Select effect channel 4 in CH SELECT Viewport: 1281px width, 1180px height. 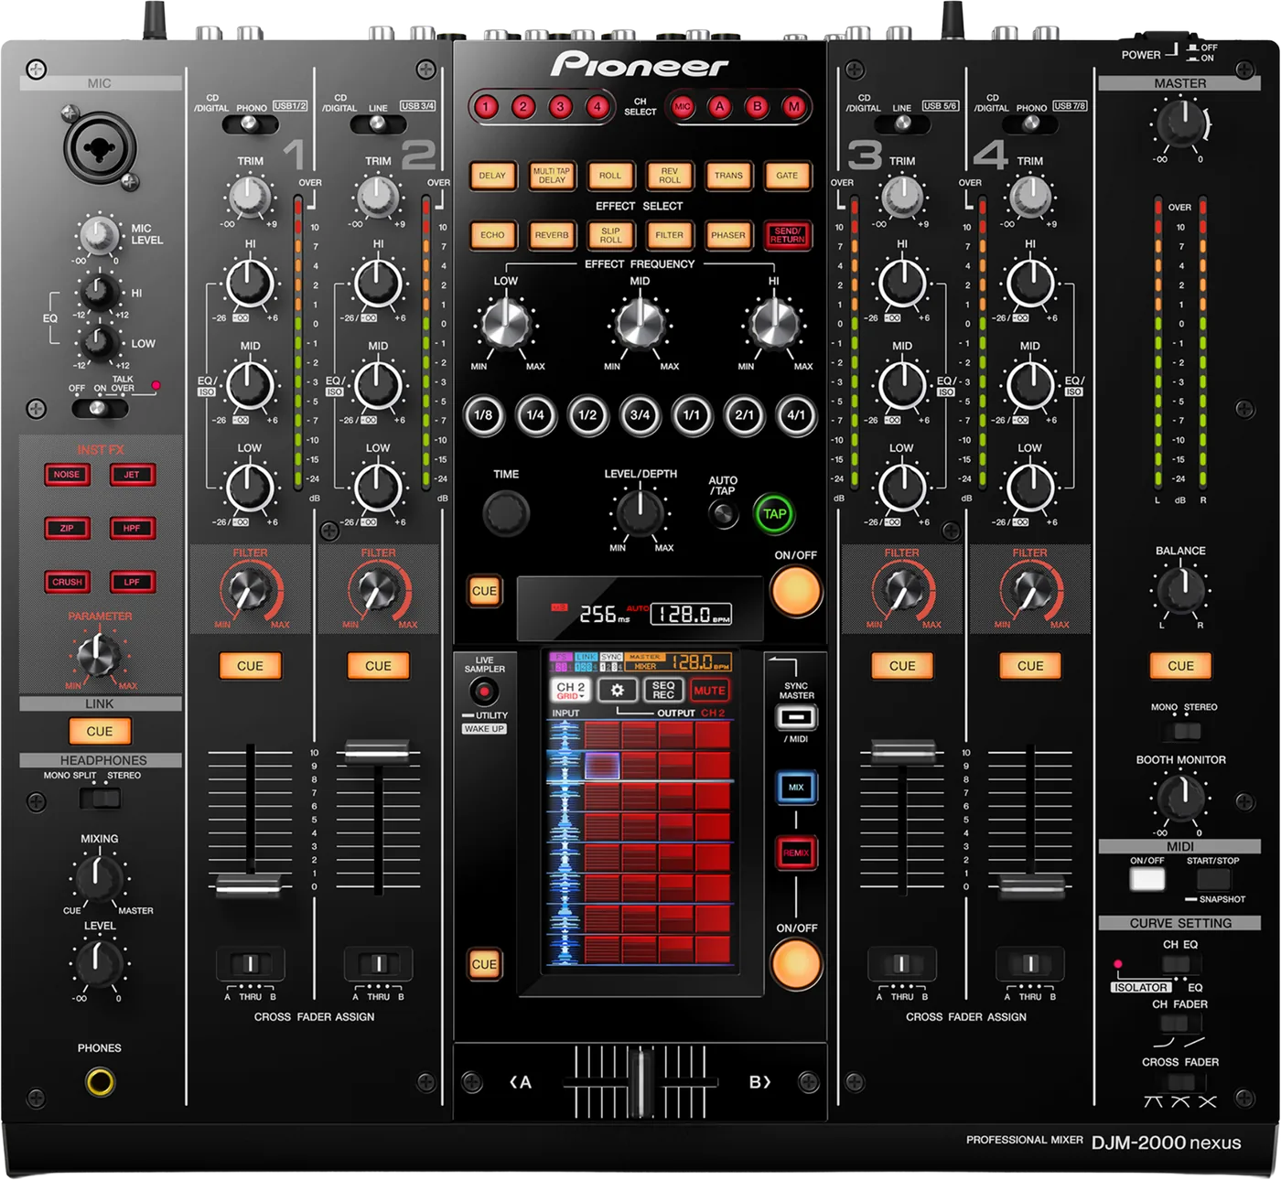coord(597,107)
